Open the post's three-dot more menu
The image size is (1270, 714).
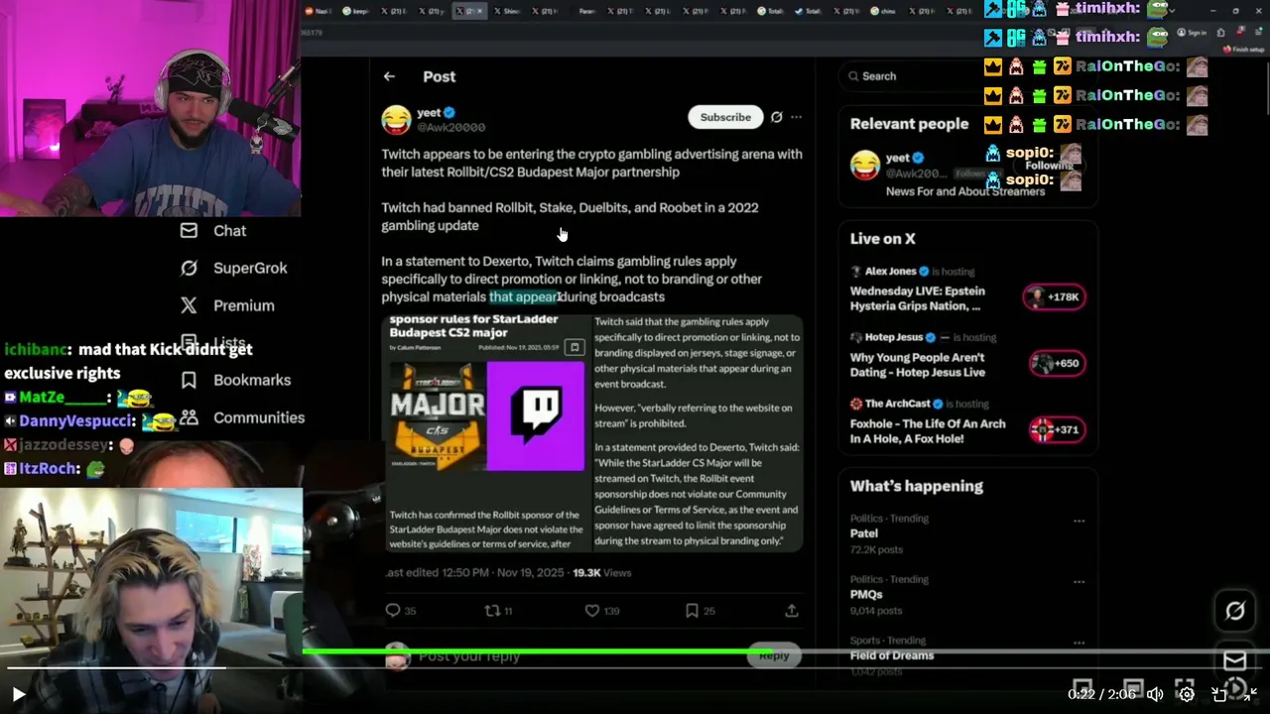point(796,117)
